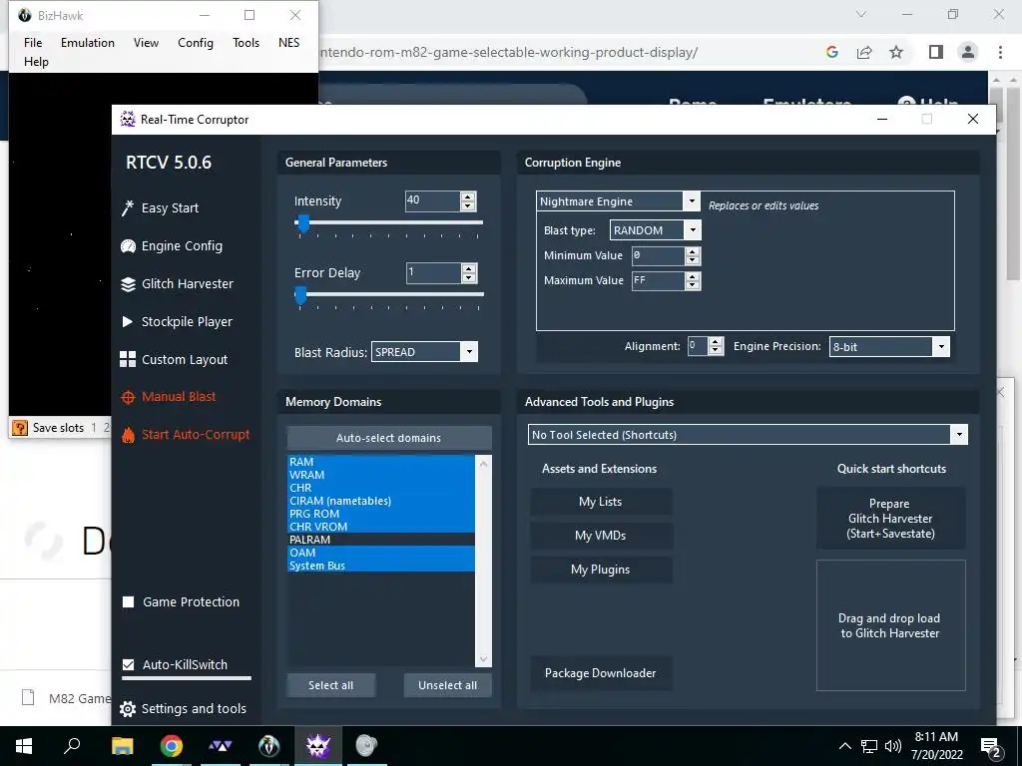Switch to RTCV taskbar icon
The image size is (1022, 766).
[318, 746]
